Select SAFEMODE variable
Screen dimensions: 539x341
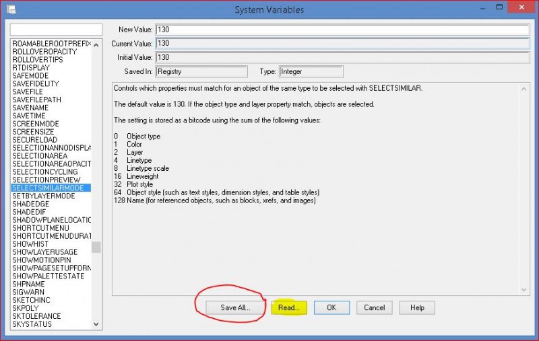[x=30, y=75]
